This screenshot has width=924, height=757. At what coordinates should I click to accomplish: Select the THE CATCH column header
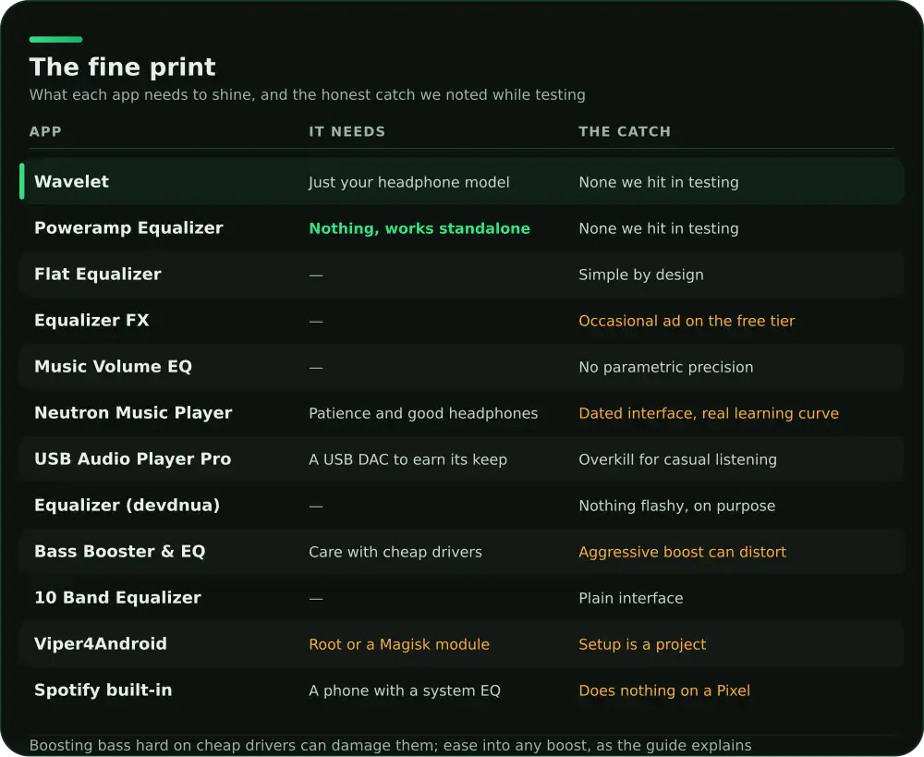625,131
